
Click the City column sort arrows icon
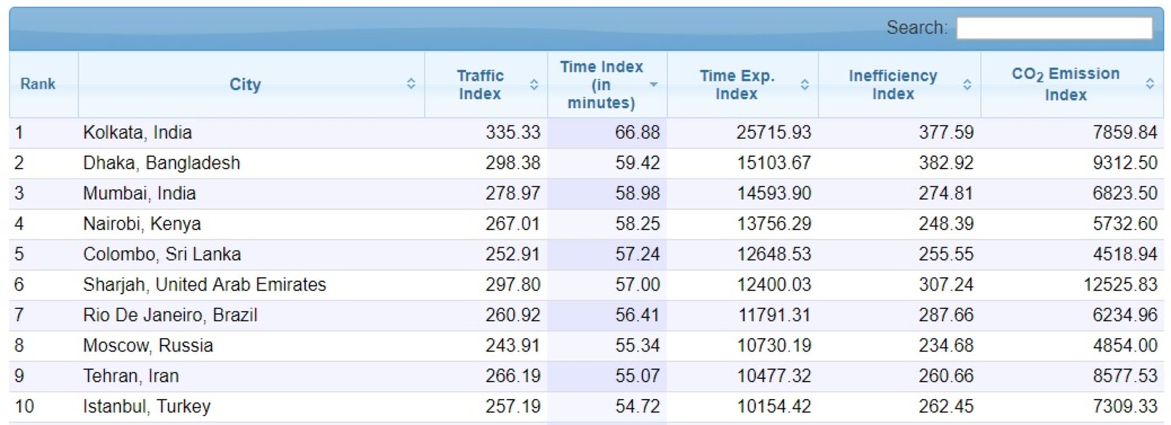pos(411,84)
